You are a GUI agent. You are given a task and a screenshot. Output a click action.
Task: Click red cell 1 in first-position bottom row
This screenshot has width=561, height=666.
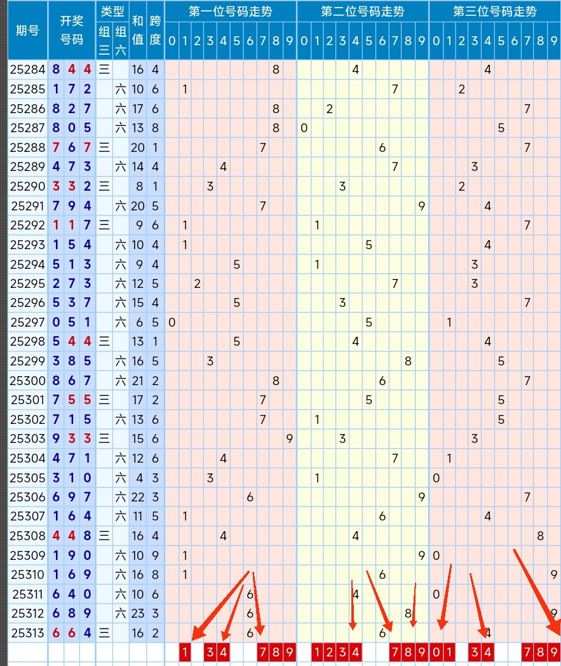click(185, 652)
